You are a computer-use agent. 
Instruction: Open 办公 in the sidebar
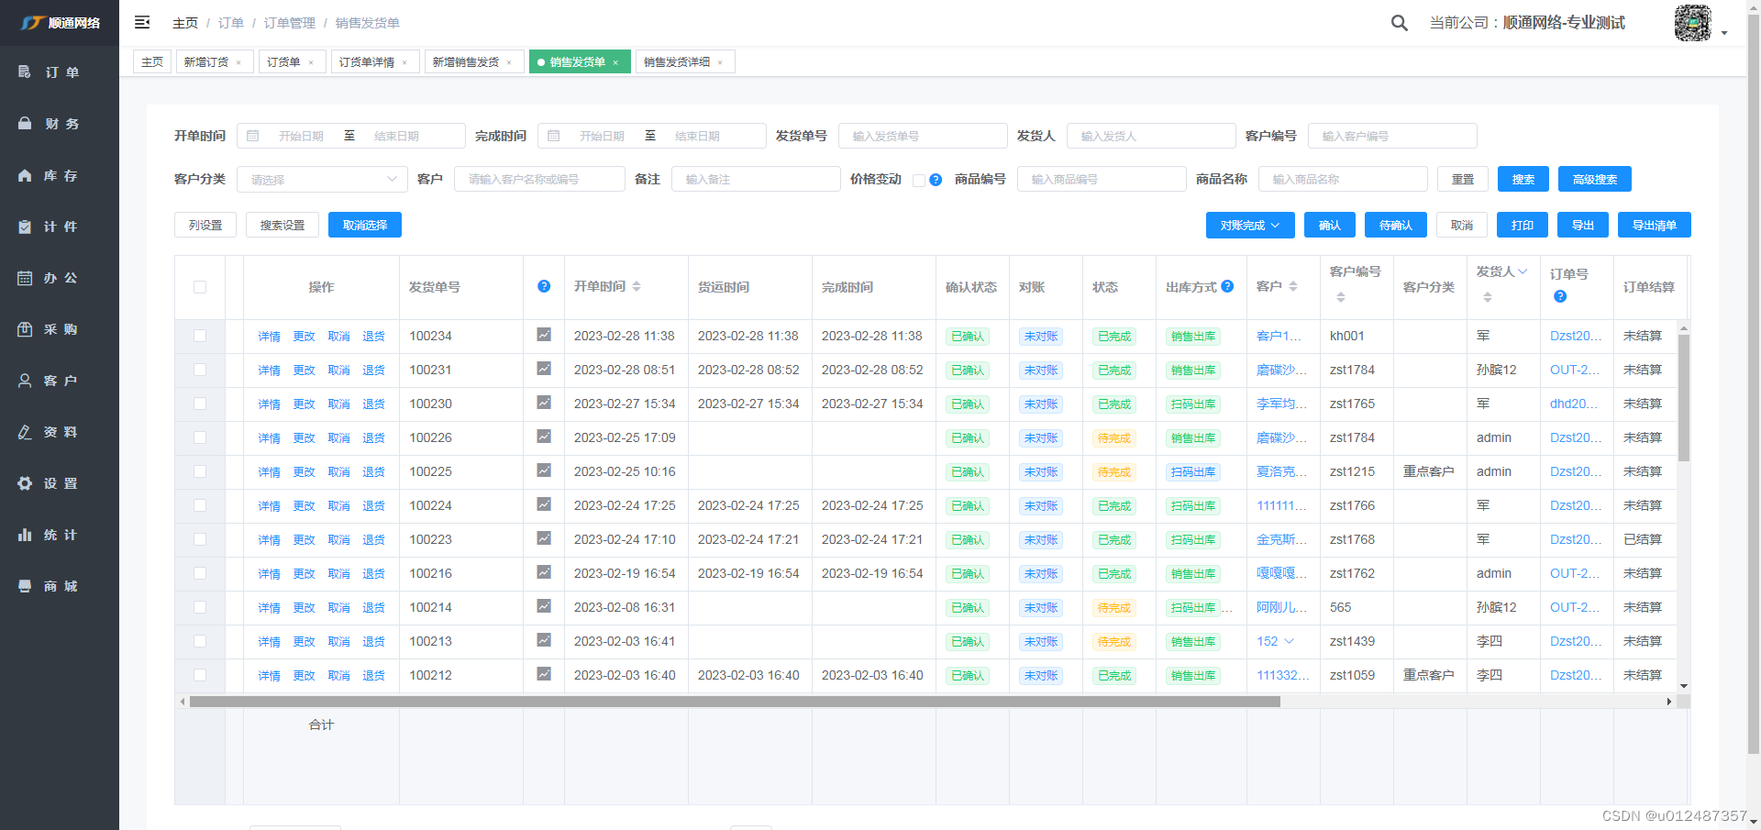coord(60,278)
